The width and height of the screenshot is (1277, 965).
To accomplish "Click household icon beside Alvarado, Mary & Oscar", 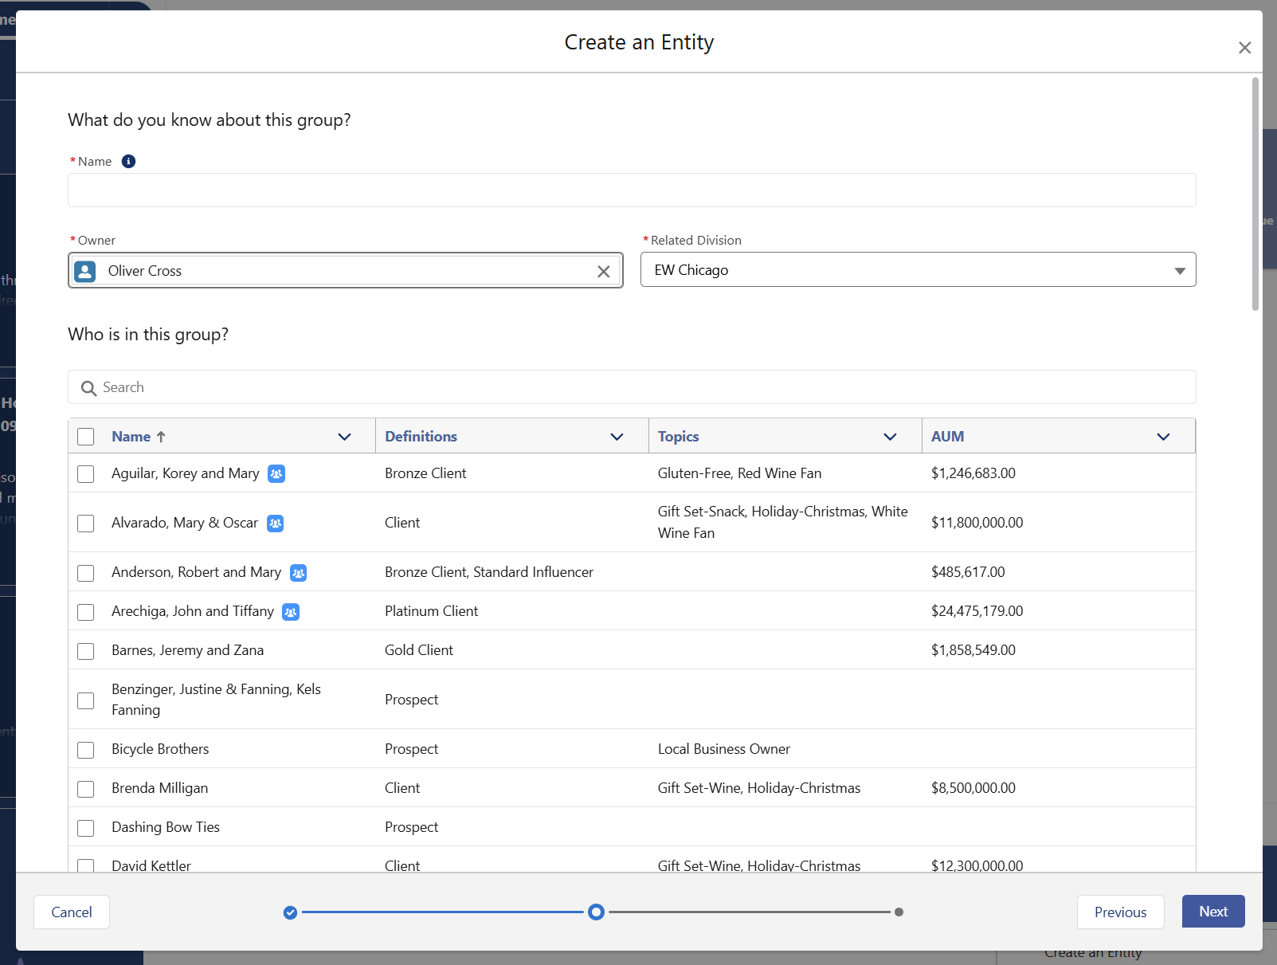I will pyautogui.click(x=275, y=523).
